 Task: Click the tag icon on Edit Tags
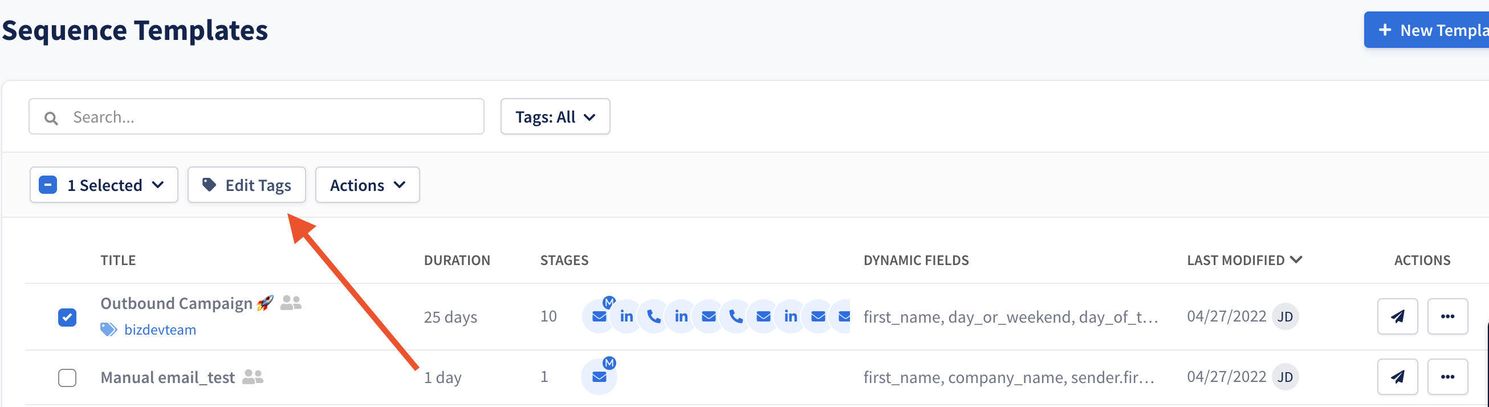[209, 185]
